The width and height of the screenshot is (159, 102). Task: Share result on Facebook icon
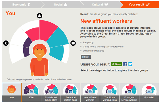125,64
